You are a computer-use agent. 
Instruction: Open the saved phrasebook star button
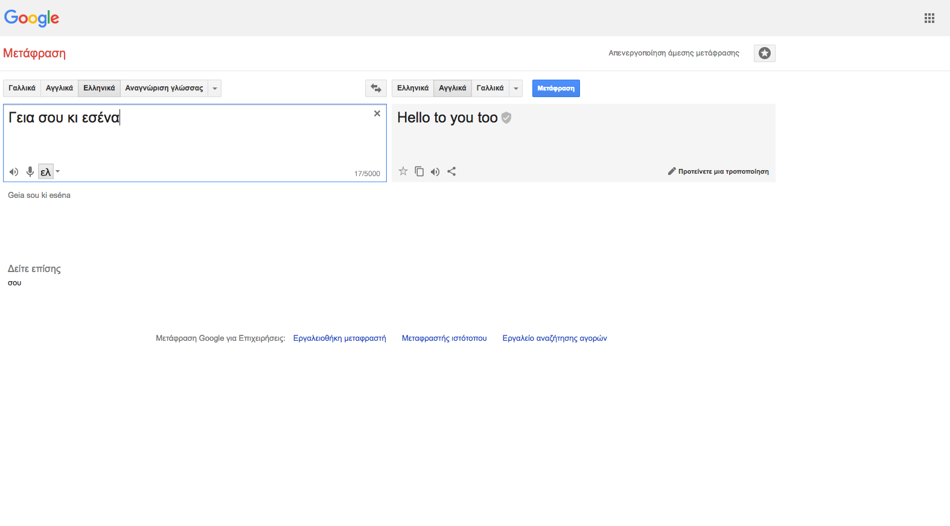tap(764, 53)
